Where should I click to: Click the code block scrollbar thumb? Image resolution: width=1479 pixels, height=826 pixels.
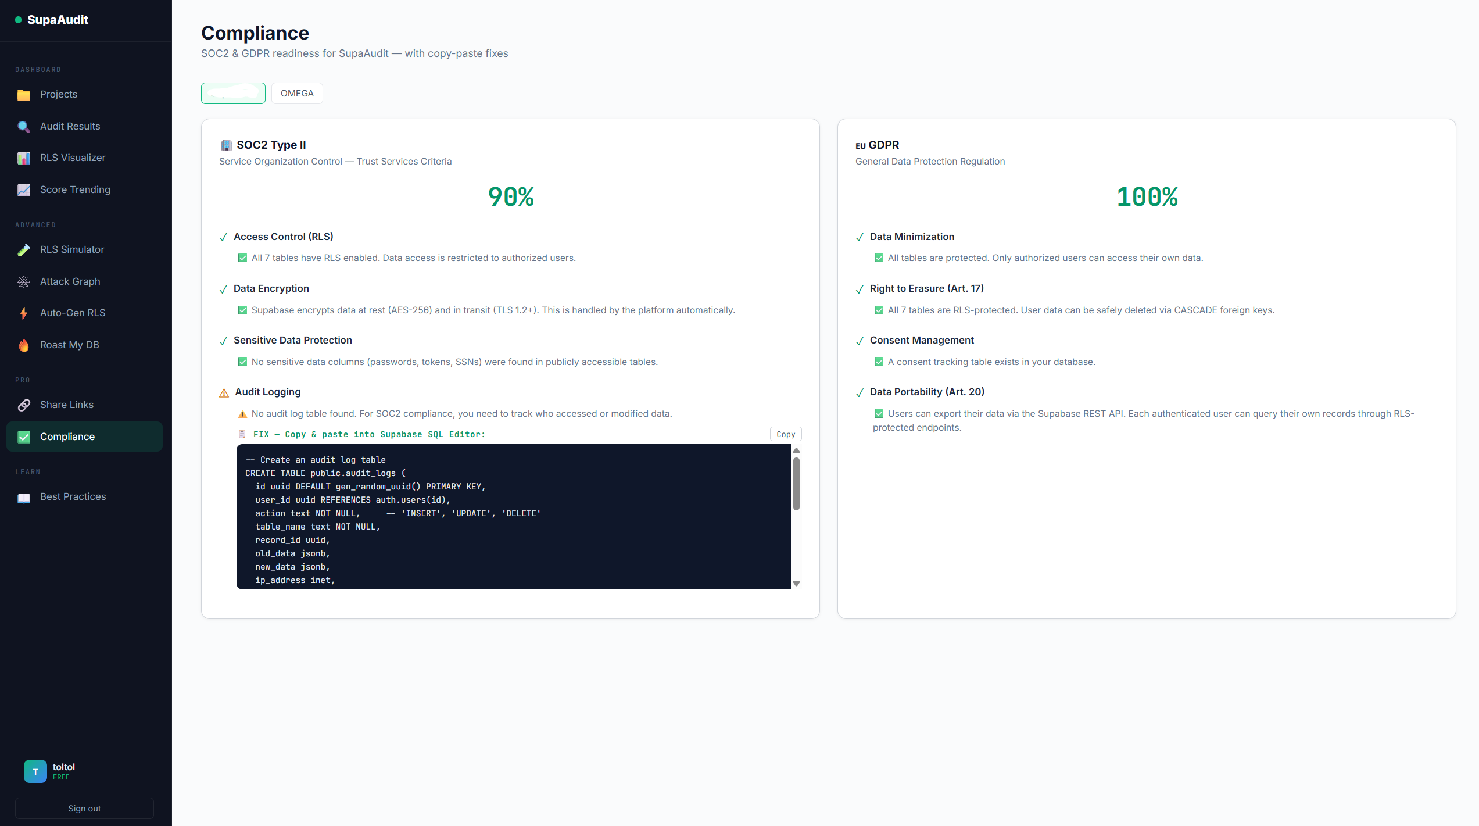pos(796,484)
